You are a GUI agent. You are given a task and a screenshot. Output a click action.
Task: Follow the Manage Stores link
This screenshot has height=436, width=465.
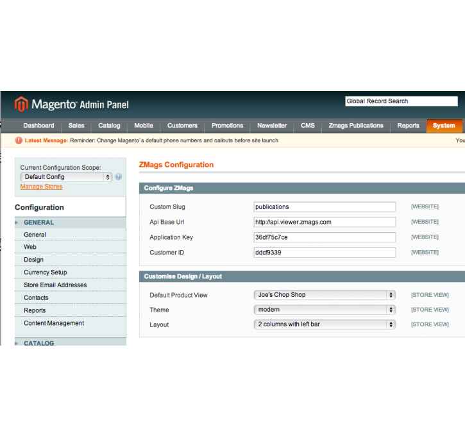coord(41,187)
